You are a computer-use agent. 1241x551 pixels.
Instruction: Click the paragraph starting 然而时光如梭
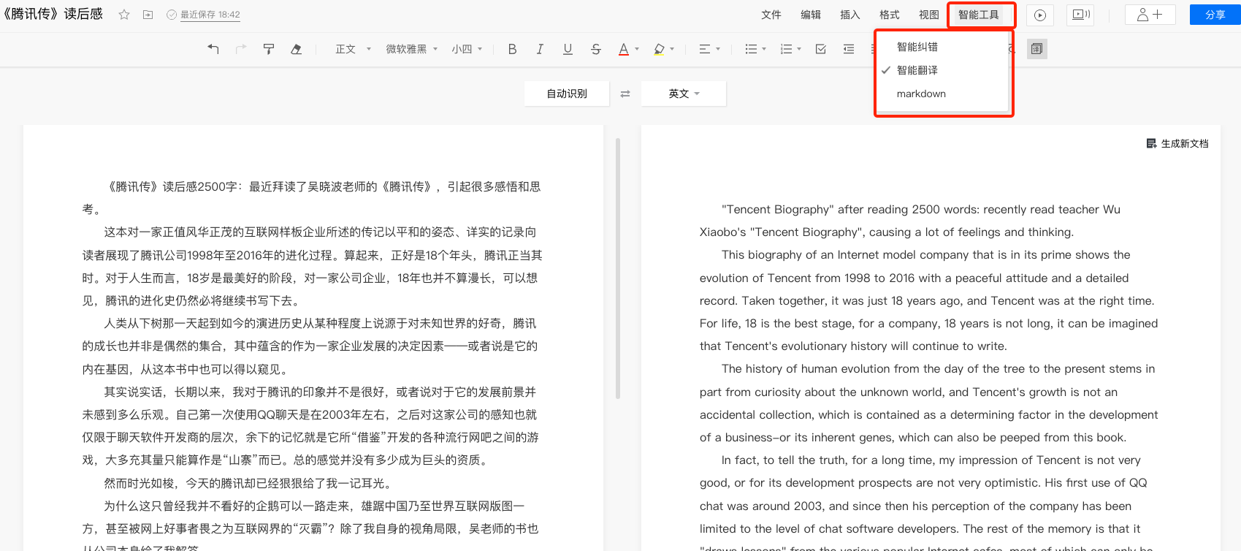click(x=248, y=483)
